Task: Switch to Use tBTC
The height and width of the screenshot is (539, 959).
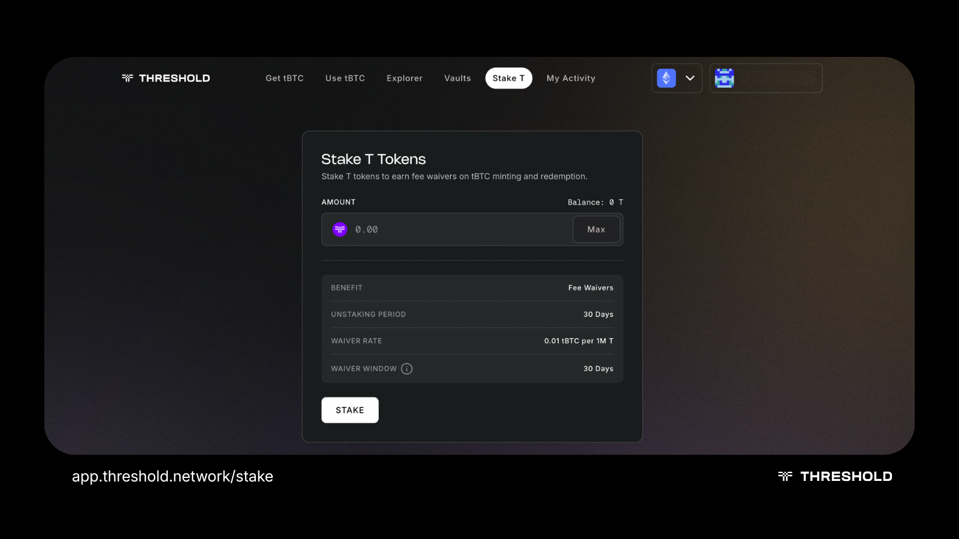Action: (x=345, y=78)
